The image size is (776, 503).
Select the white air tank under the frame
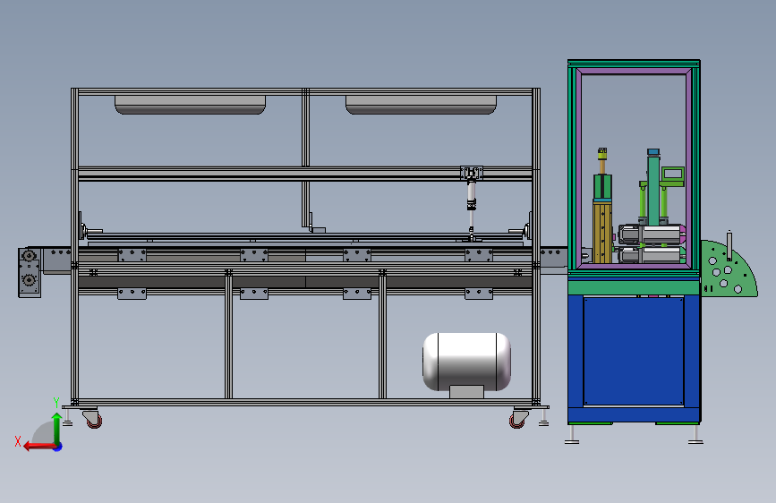tap(466, 362)
